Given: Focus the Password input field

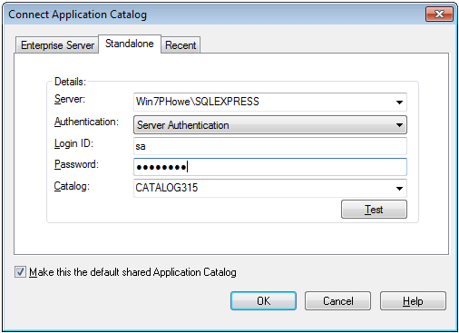Looking at the screenshot, I should 270,167.
